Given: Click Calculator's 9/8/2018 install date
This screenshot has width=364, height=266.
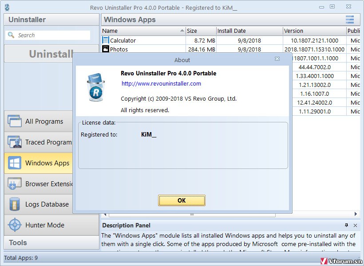Looking at the screenshot, I should (x=249, y=40).
